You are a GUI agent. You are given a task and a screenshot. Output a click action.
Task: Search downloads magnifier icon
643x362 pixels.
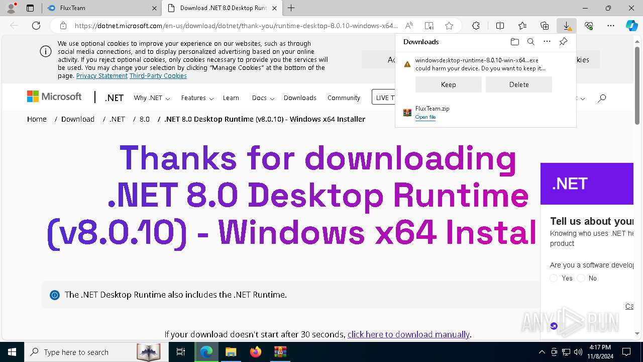coord(530,42)
